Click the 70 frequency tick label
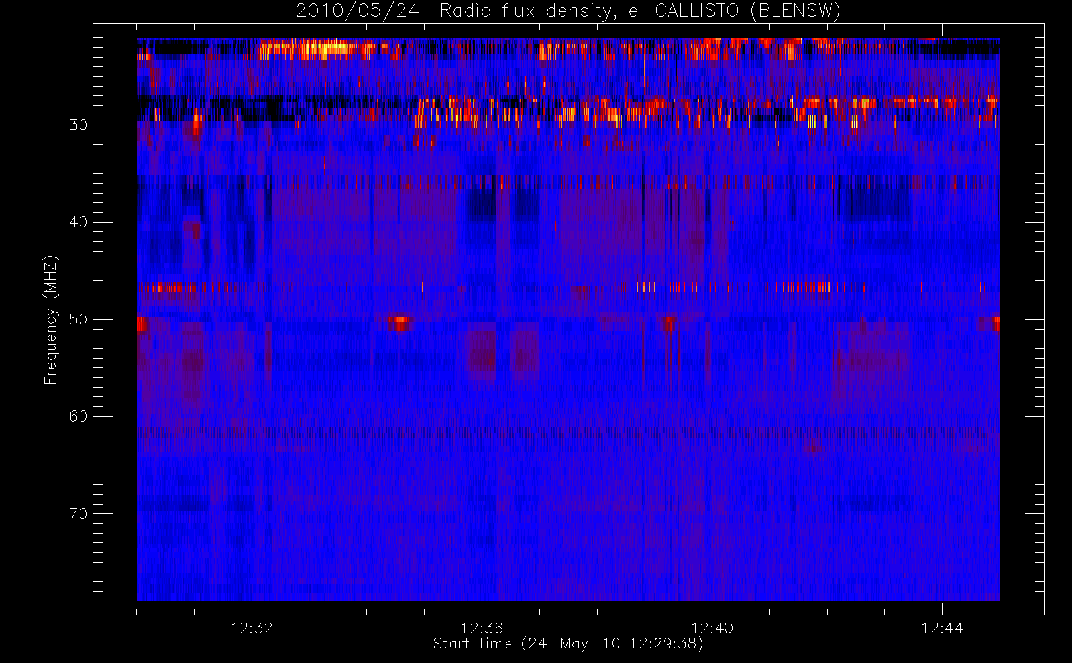This screenshot has height=663, width=1072. (x=78, y=514)
